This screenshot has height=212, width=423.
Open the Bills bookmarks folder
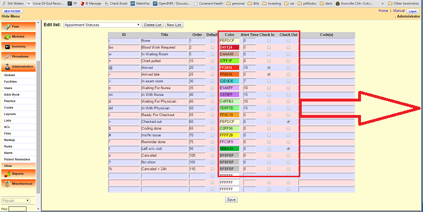click(253, 3)
